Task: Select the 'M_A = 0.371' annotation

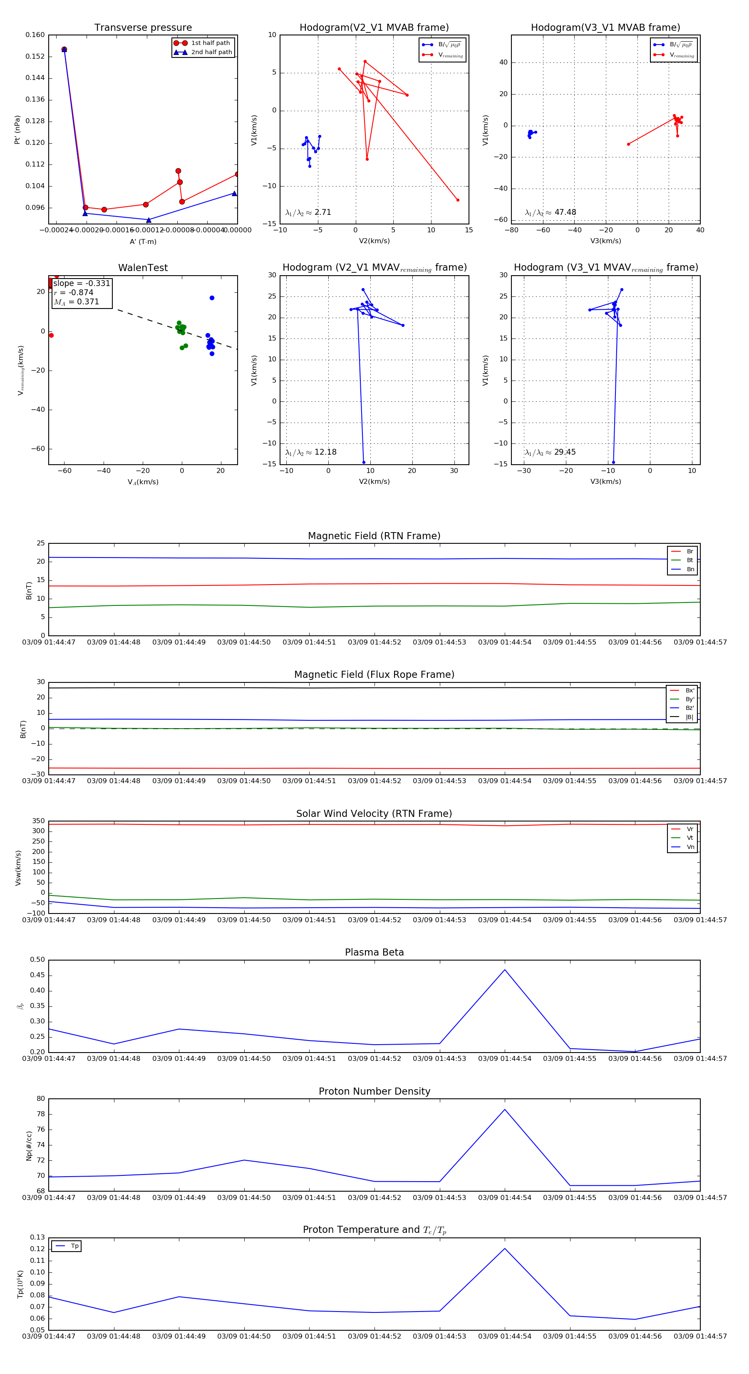Action: [76, 302]
